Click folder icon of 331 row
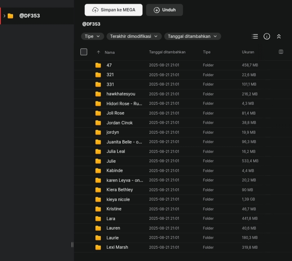 click(98, 84)
